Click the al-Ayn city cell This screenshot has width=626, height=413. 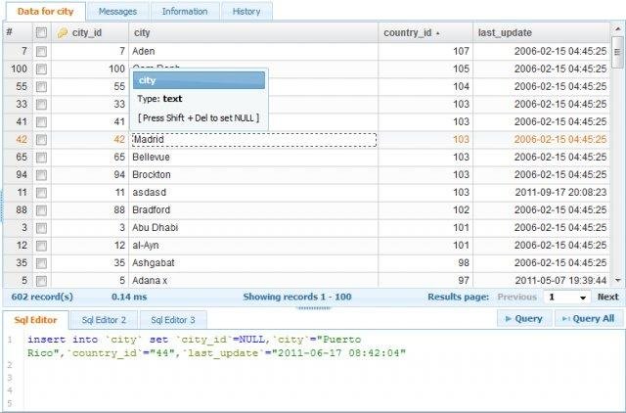(253, 246)
